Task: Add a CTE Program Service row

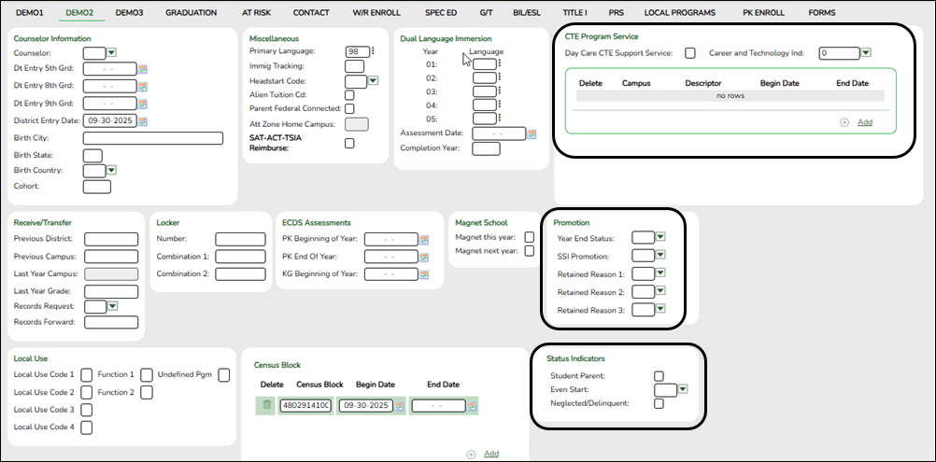Action: [864, 122]
